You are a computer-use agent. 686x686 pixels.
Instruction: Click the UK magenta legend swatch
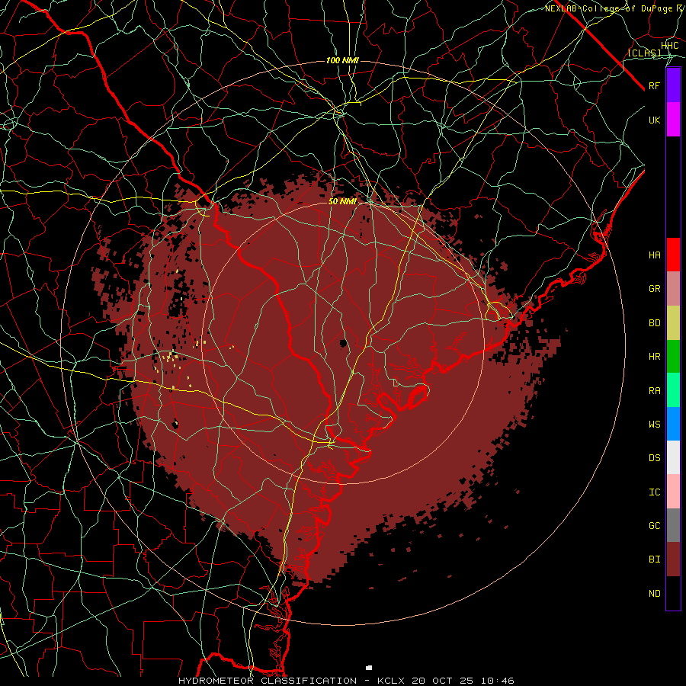tap(673, 120)
